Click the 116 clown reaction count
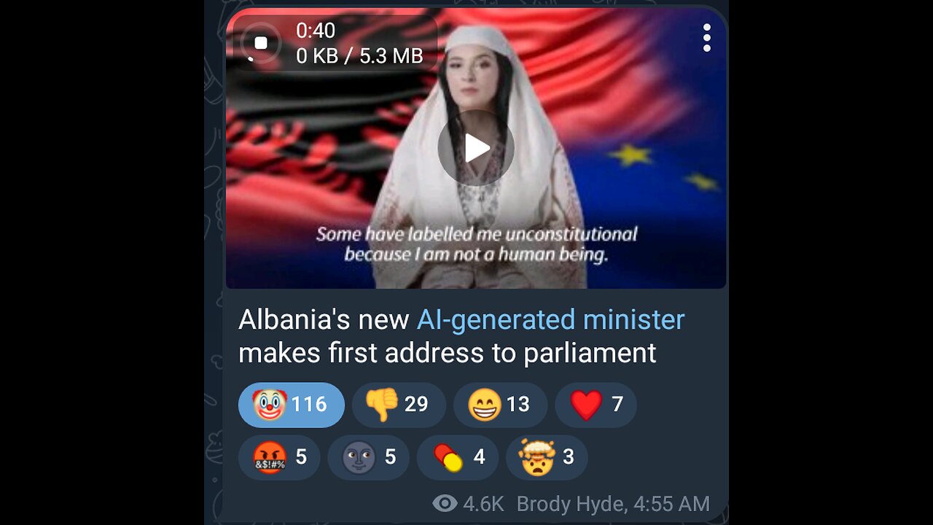 309,405
